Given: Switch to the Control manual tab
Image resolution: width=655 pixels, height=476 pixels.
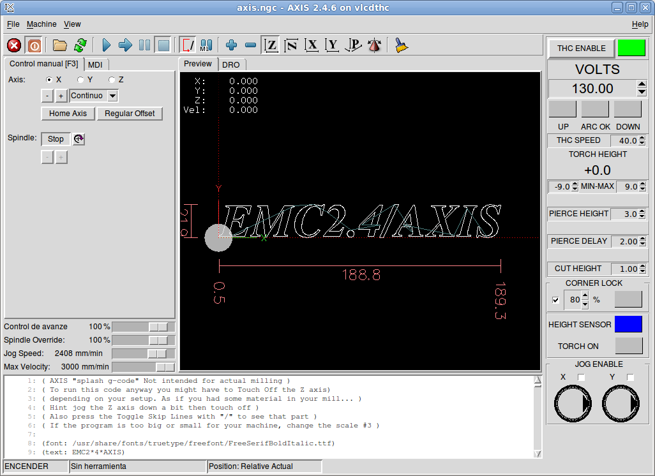Looking at the screenshot, I should pyautogui.click(x=44, y=64).
